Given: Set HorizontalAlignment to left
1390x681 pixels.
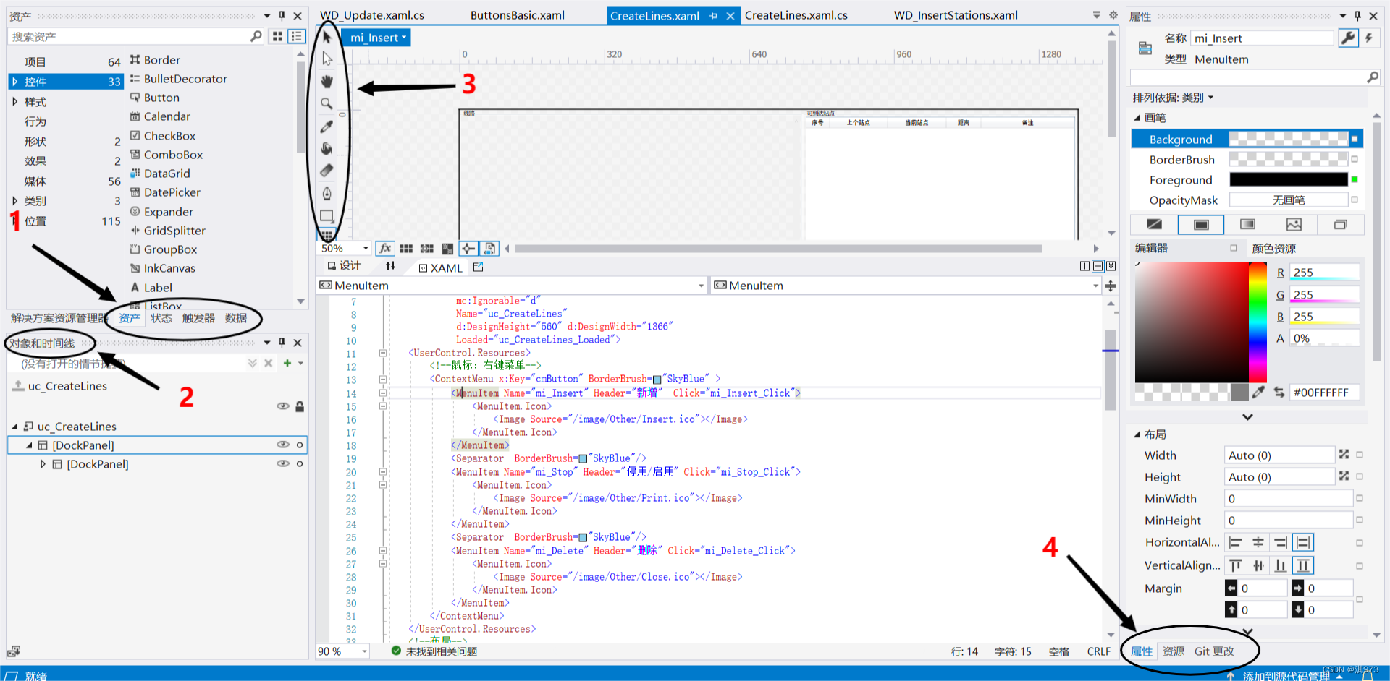Looking at the screenshot, I should [1236, 542].
